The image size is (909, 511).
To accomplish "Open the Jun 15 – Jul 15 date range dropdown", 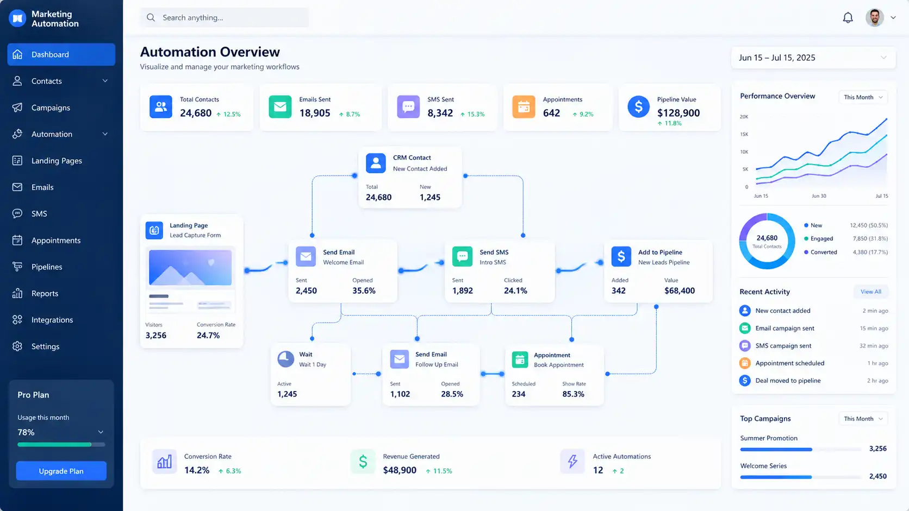I will pyautogui.click(x=813, y=58).
